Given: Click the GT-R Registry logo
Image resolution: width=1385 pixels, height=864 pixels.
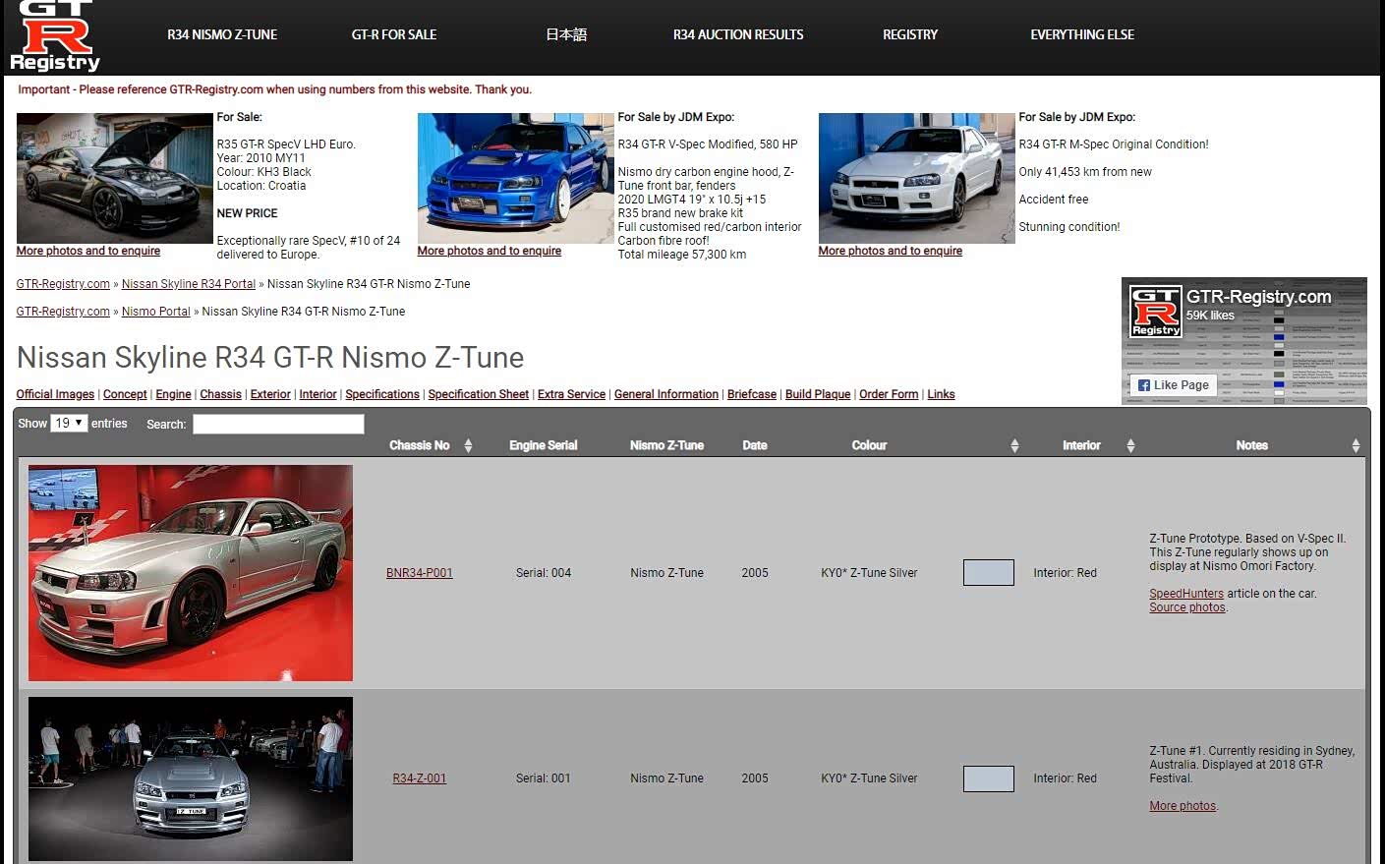Looking at the screenshot, I should 55,36.
